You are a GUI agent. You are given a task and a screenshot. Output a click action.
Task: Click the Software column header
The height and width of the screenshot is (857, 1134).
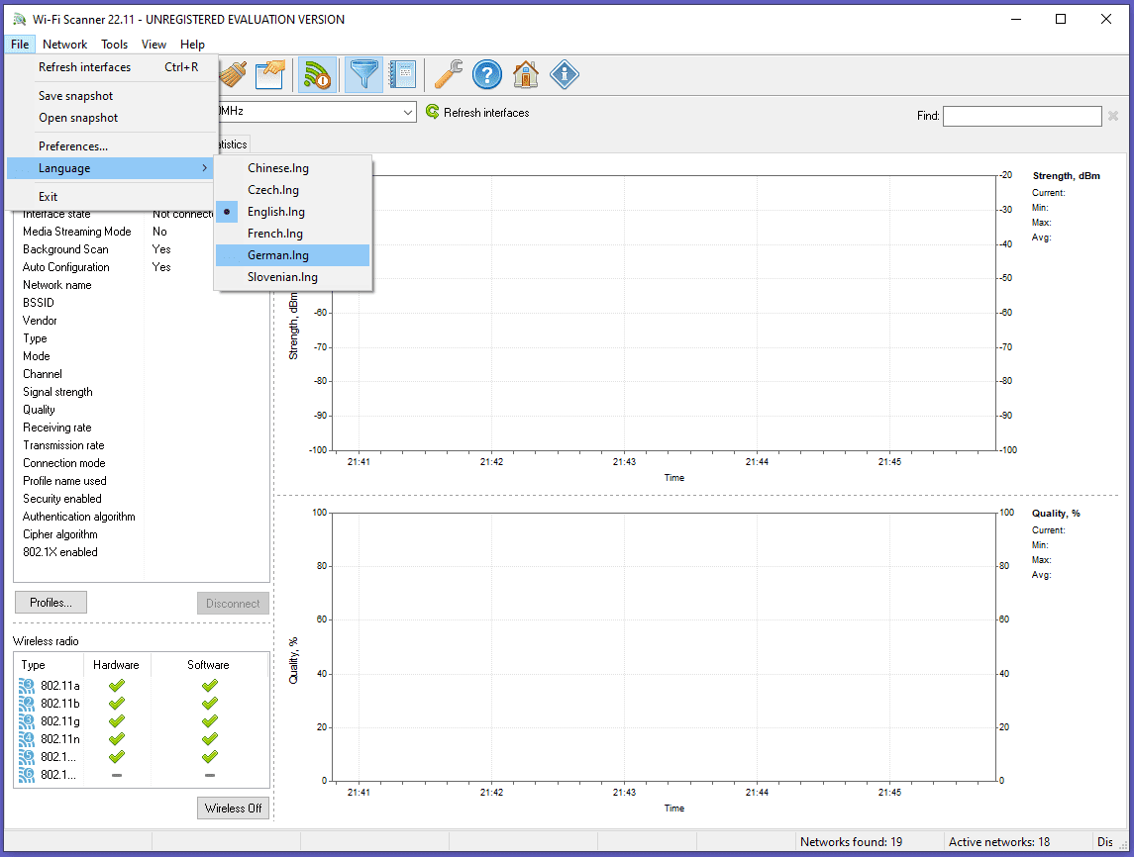coord(208,665)
